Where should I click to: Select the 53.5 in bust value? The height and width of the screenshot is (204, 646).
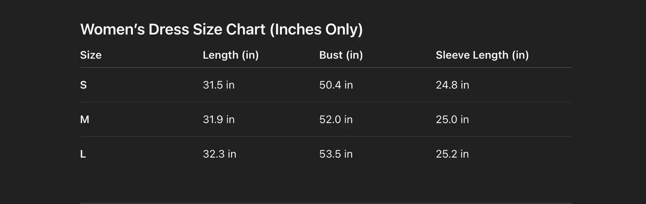point(336,154)
